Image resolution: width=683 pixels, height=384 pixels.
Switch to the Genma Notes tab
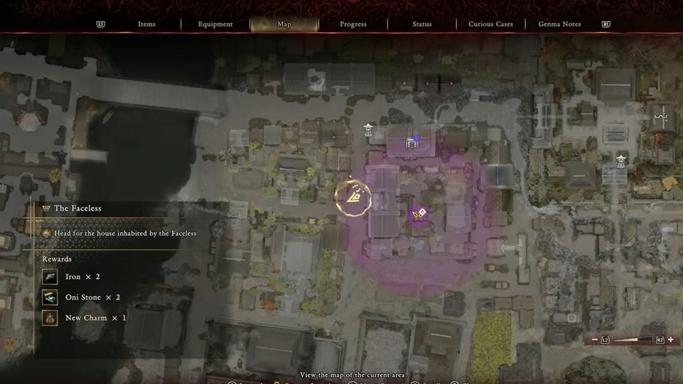pyautogui.click(x=560, y=25)
